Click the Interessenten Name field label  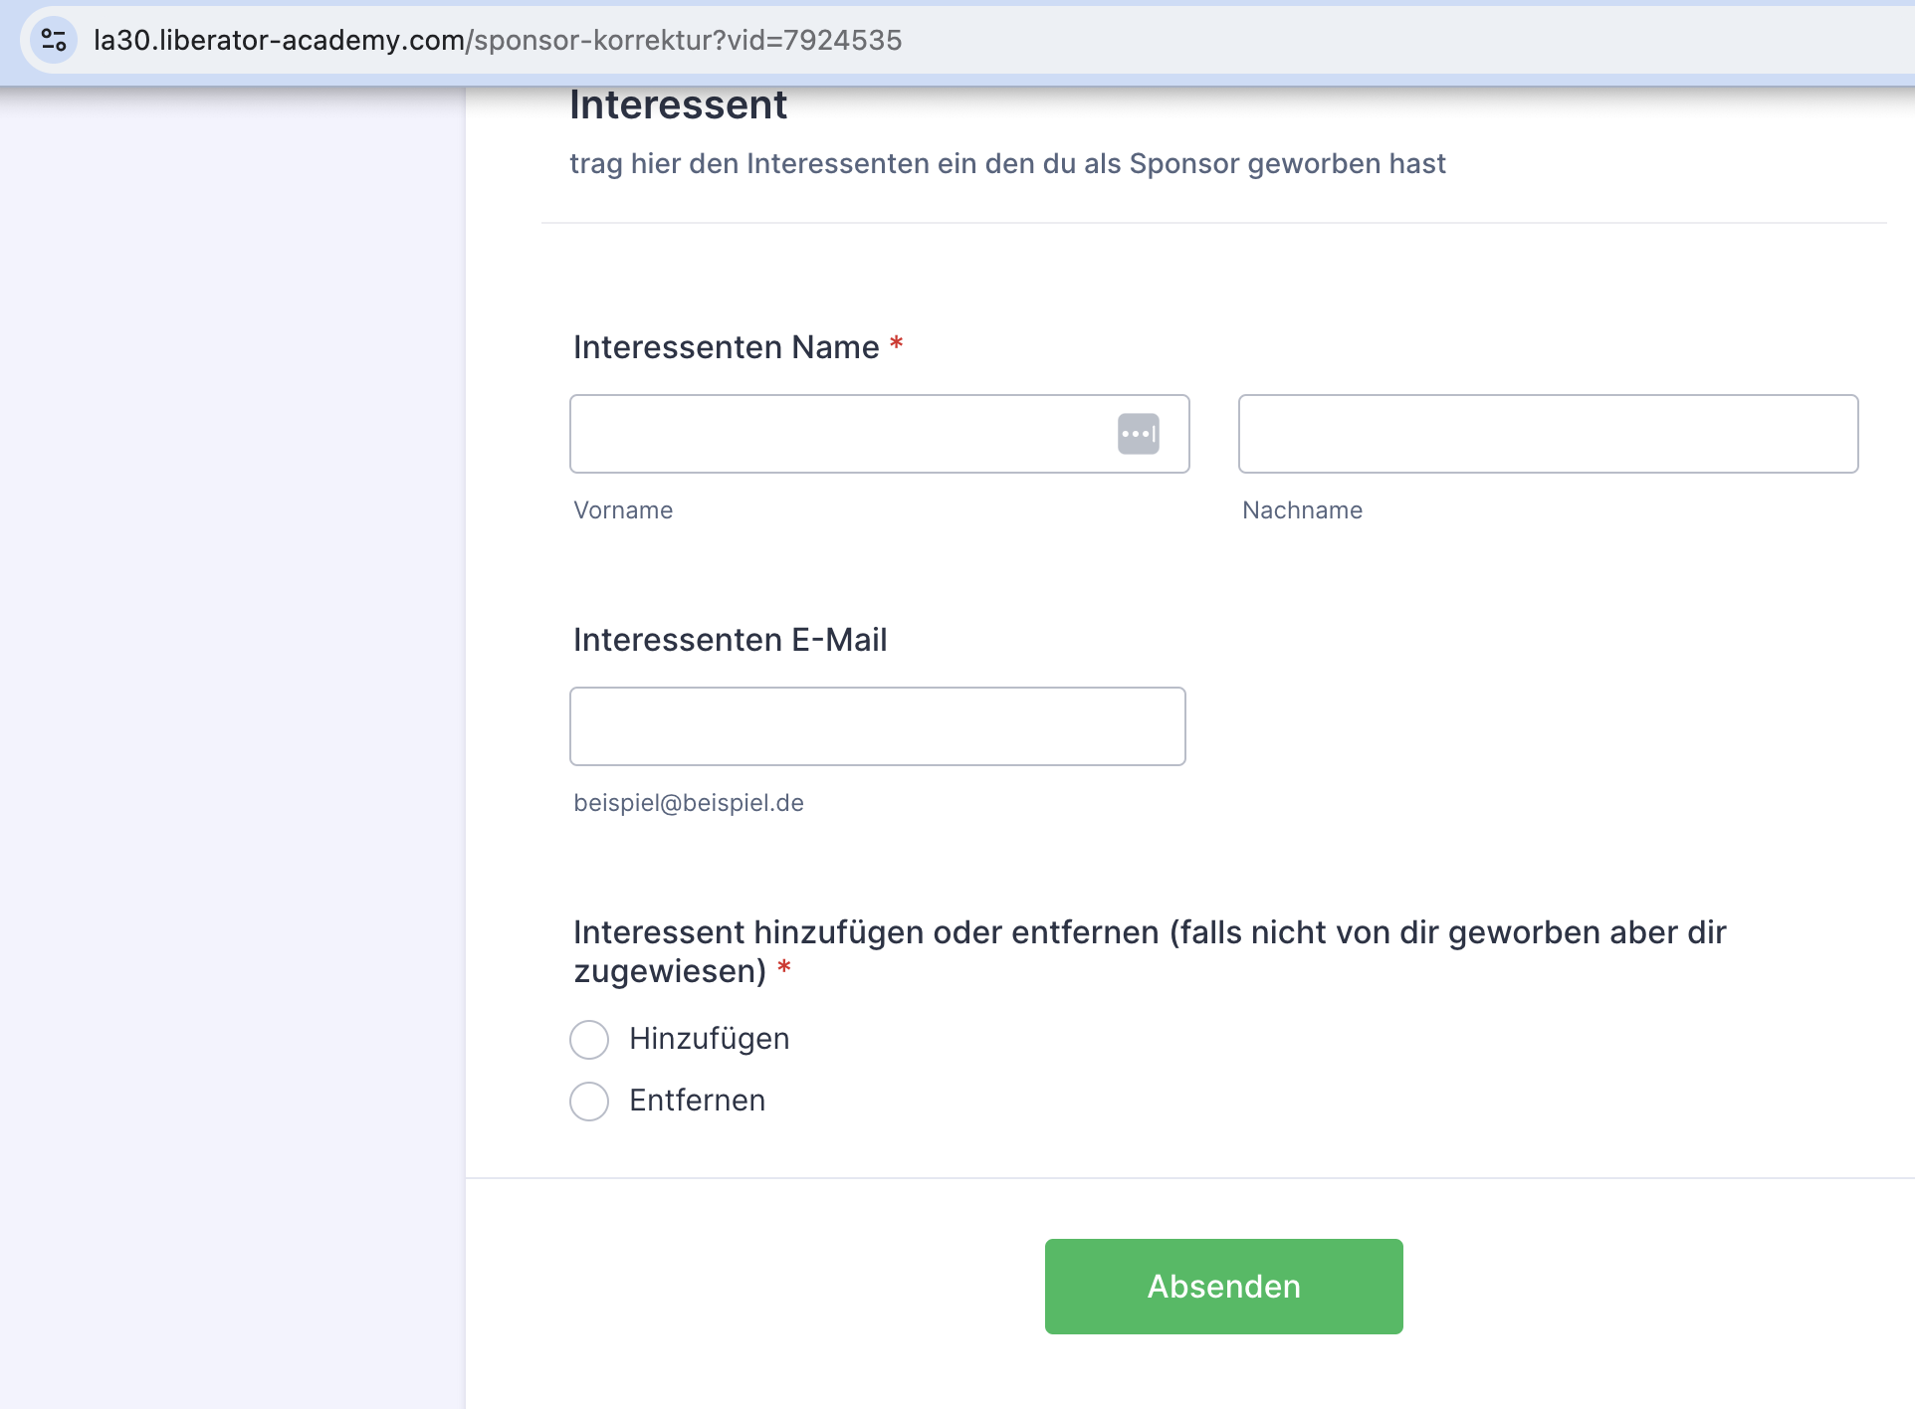coord(726,347)
